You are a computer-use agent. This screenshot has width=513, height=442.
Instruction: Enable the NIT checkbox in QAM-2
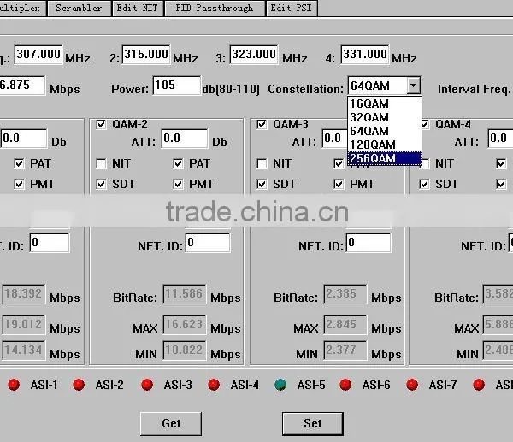click(101, 163)
